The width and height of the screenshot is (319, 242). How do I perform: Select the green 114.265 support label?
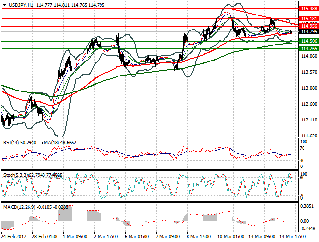309,49
